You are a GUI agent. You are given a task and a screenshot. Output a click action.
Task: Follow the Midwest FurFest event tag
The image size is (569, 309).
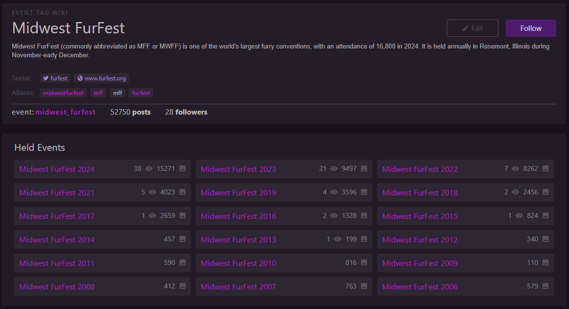530,28
